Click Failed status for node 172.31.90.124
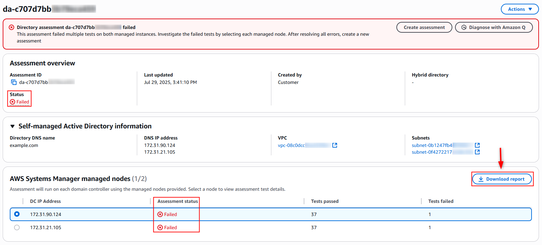This screenshot has height=245, width=542. tap(168, 214)
